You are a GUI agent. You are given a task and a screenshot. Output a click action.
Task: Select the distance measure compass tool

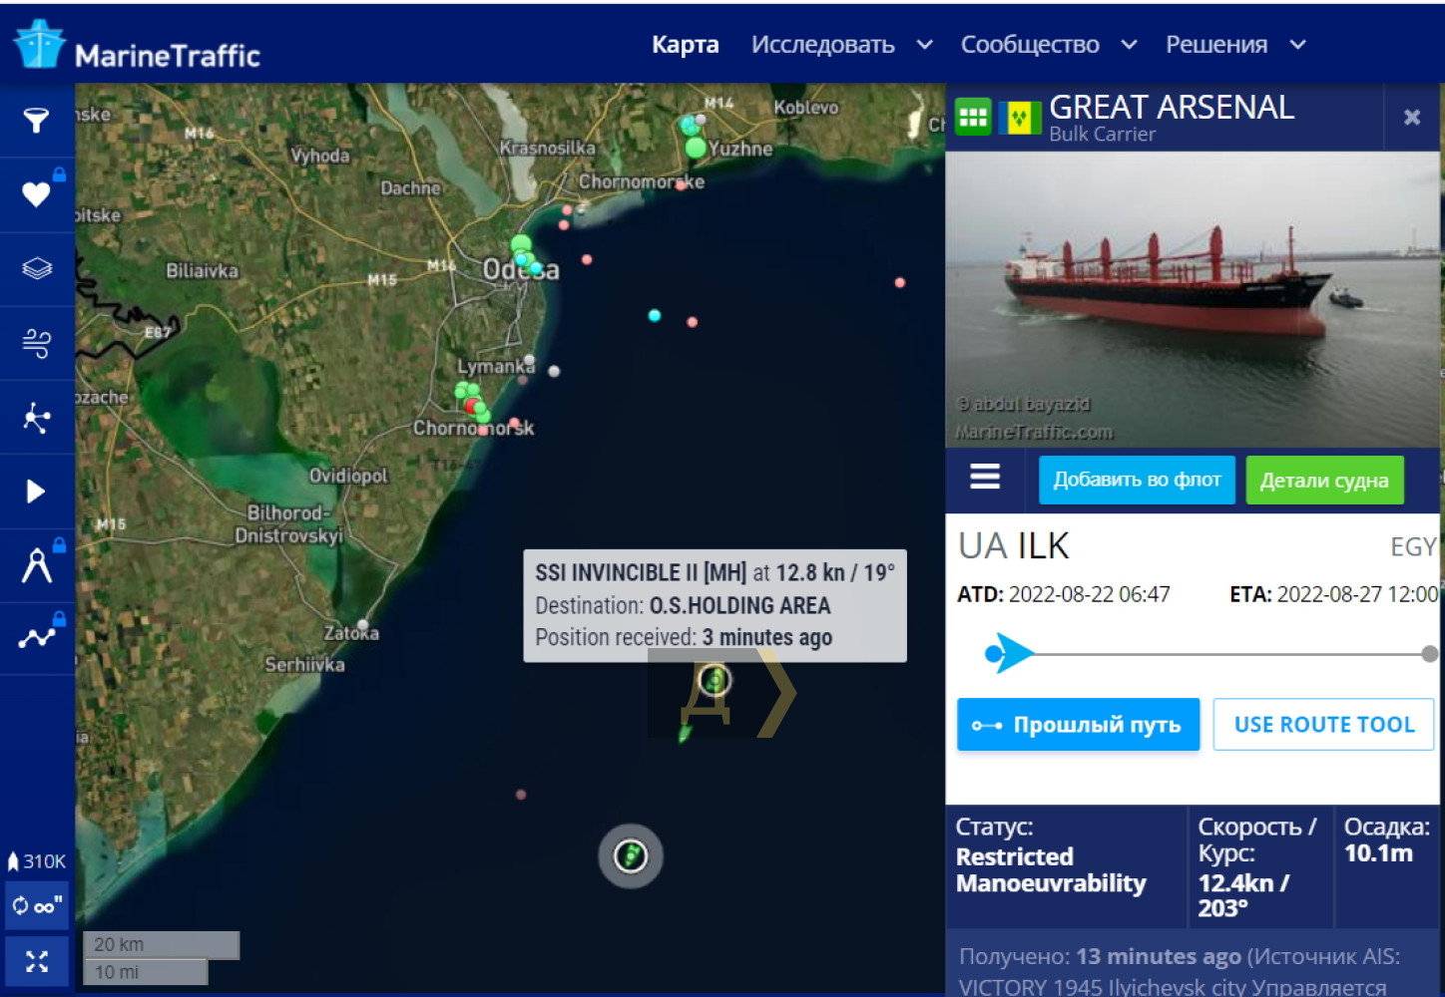point(36,565)
